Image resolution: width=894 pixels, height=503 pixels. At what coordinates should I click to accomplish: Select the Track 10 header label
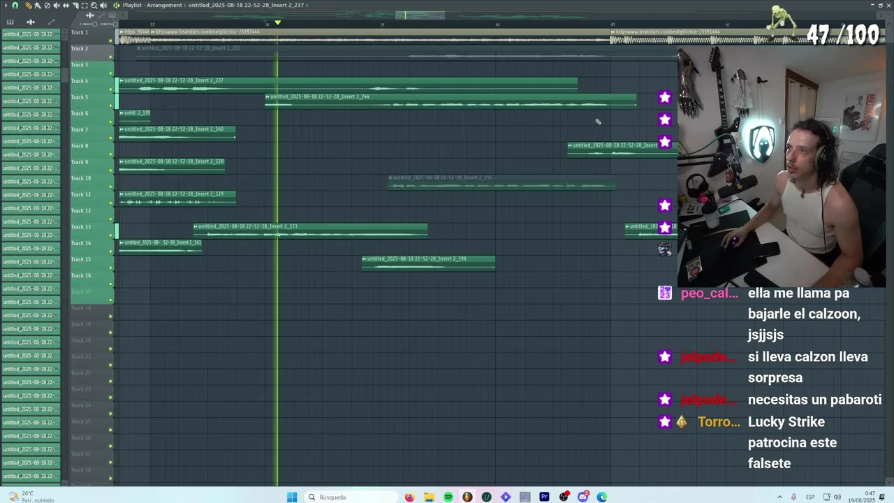pos(81,178)
